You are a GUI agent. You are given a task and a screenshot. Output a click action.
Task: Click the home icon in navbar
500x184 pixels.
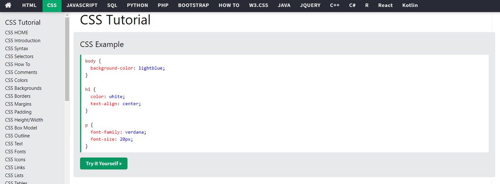point(8,5)
